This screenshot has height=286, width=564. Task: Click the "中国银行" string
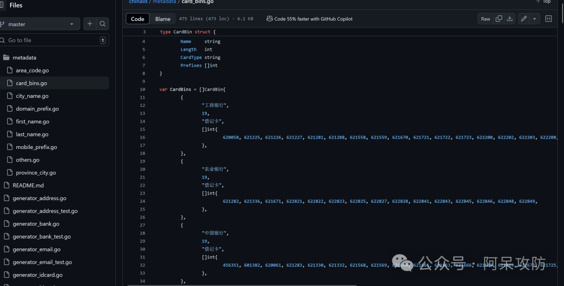215,233
